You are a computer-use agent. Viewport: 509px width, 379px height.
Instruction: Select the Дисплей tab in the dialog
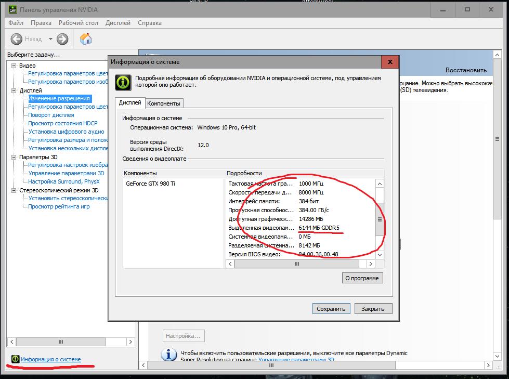tap(130, 102)
